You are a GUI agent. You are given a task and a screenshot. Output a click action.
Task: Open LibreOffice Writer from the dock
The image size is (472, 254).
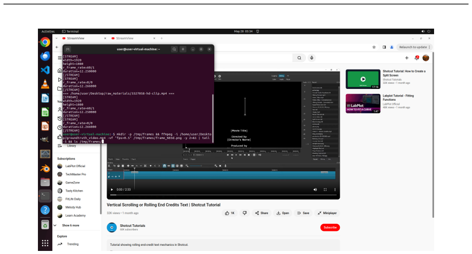pyautogui.click(x=45, y=98)
